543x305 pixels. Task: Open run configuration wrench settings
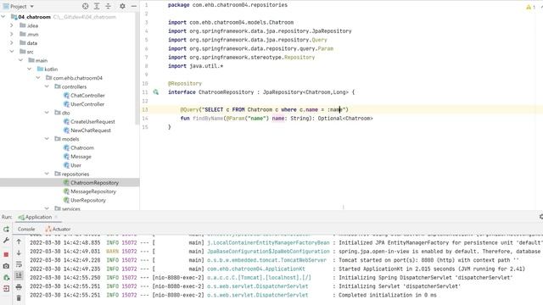(x=6, y=241)
